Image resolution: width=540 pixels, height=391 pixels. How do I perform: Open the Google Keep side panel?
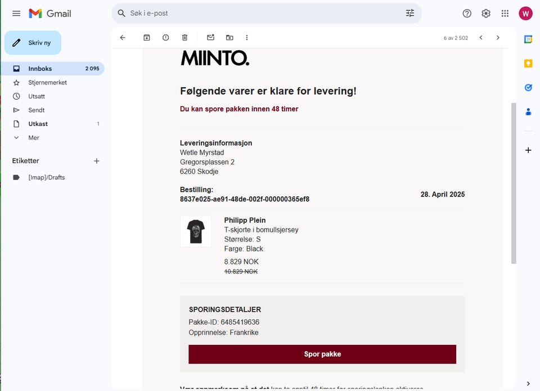pos(528,64)
